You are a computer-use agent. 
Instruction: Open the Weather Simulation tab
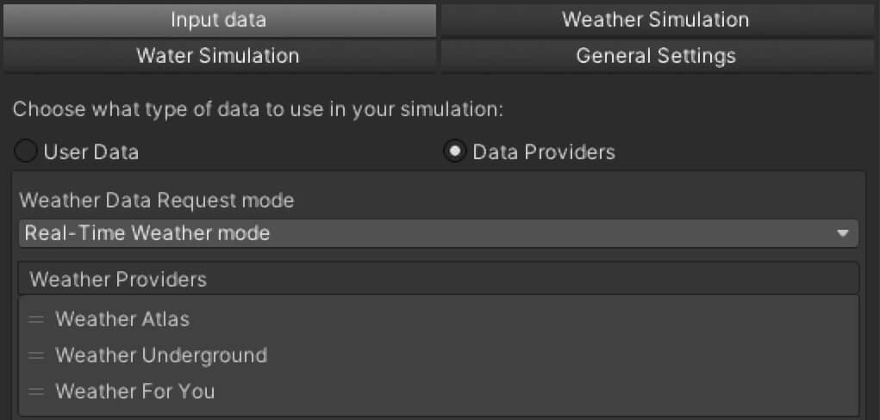pos(656,19)
